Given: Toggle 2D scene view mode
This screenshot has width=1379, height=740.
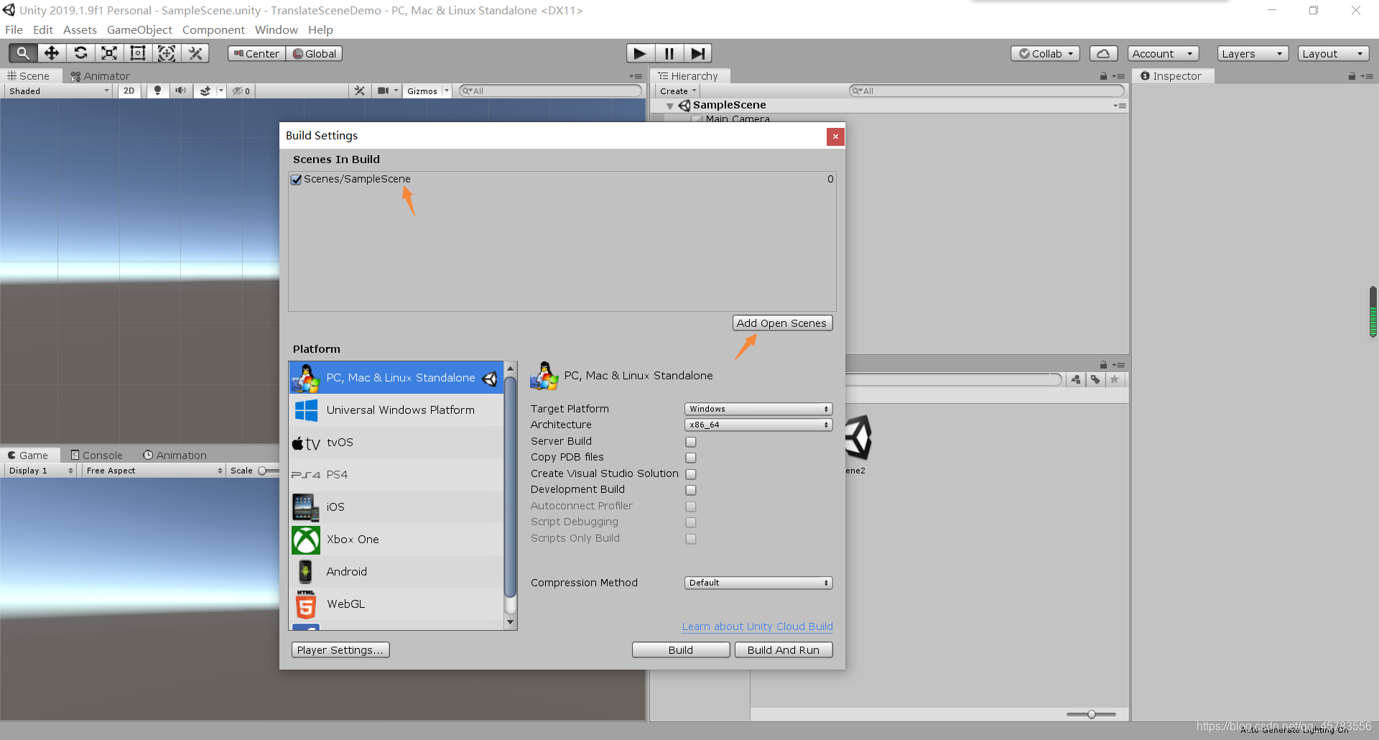Looking at the screenshot, I should point(129,91).
